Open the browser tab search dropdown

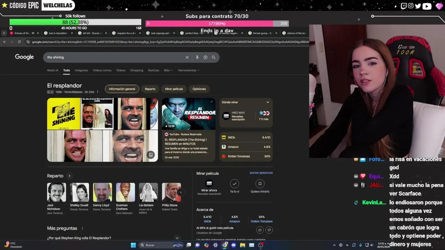pyautogui.click(x=4, y=33)
